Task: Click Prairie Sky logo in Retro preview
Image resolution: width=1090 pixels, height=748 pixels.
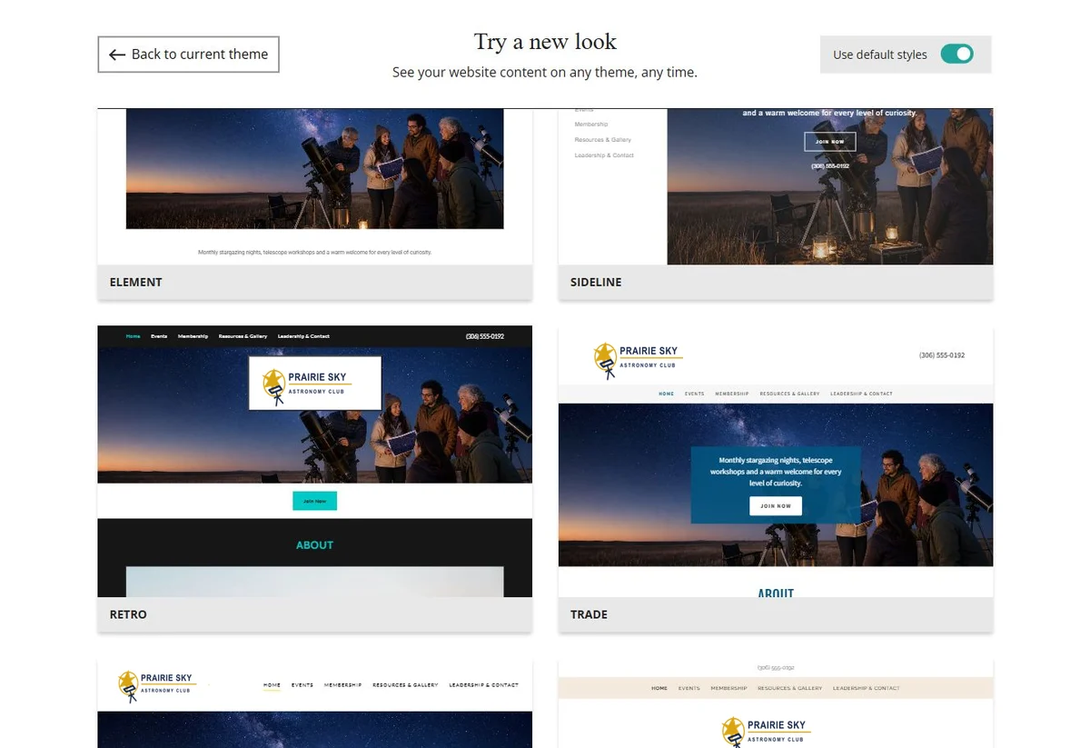Action: tap(314, 383)
